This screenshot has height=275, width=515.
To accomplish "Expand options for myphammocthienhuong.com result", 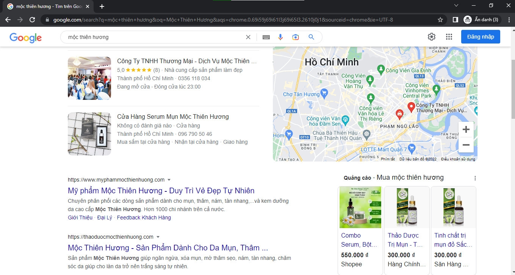I will coord(169,180).
